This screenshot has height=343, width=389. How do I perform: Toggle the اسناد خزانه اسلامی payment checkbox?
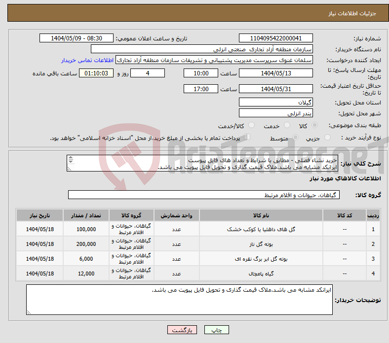(x=248, y=138)
